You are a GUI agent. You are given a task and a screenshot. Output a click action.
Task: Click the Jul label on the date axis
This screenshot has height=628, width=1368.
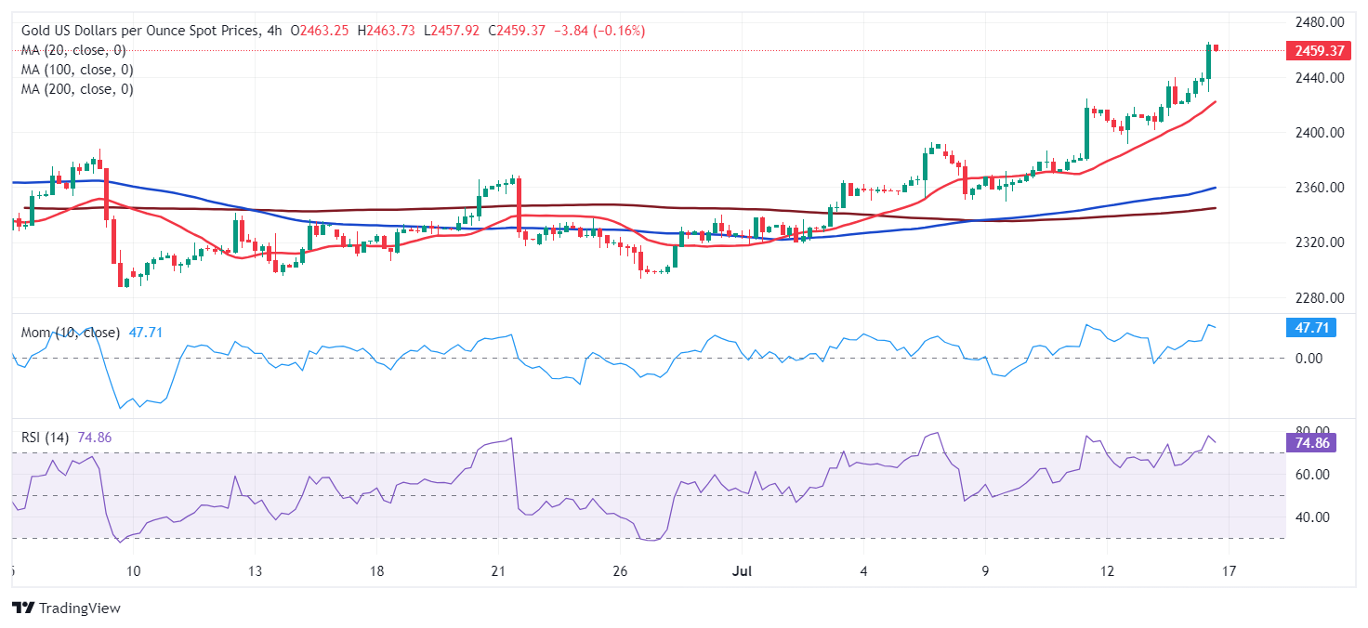point(743,572)
